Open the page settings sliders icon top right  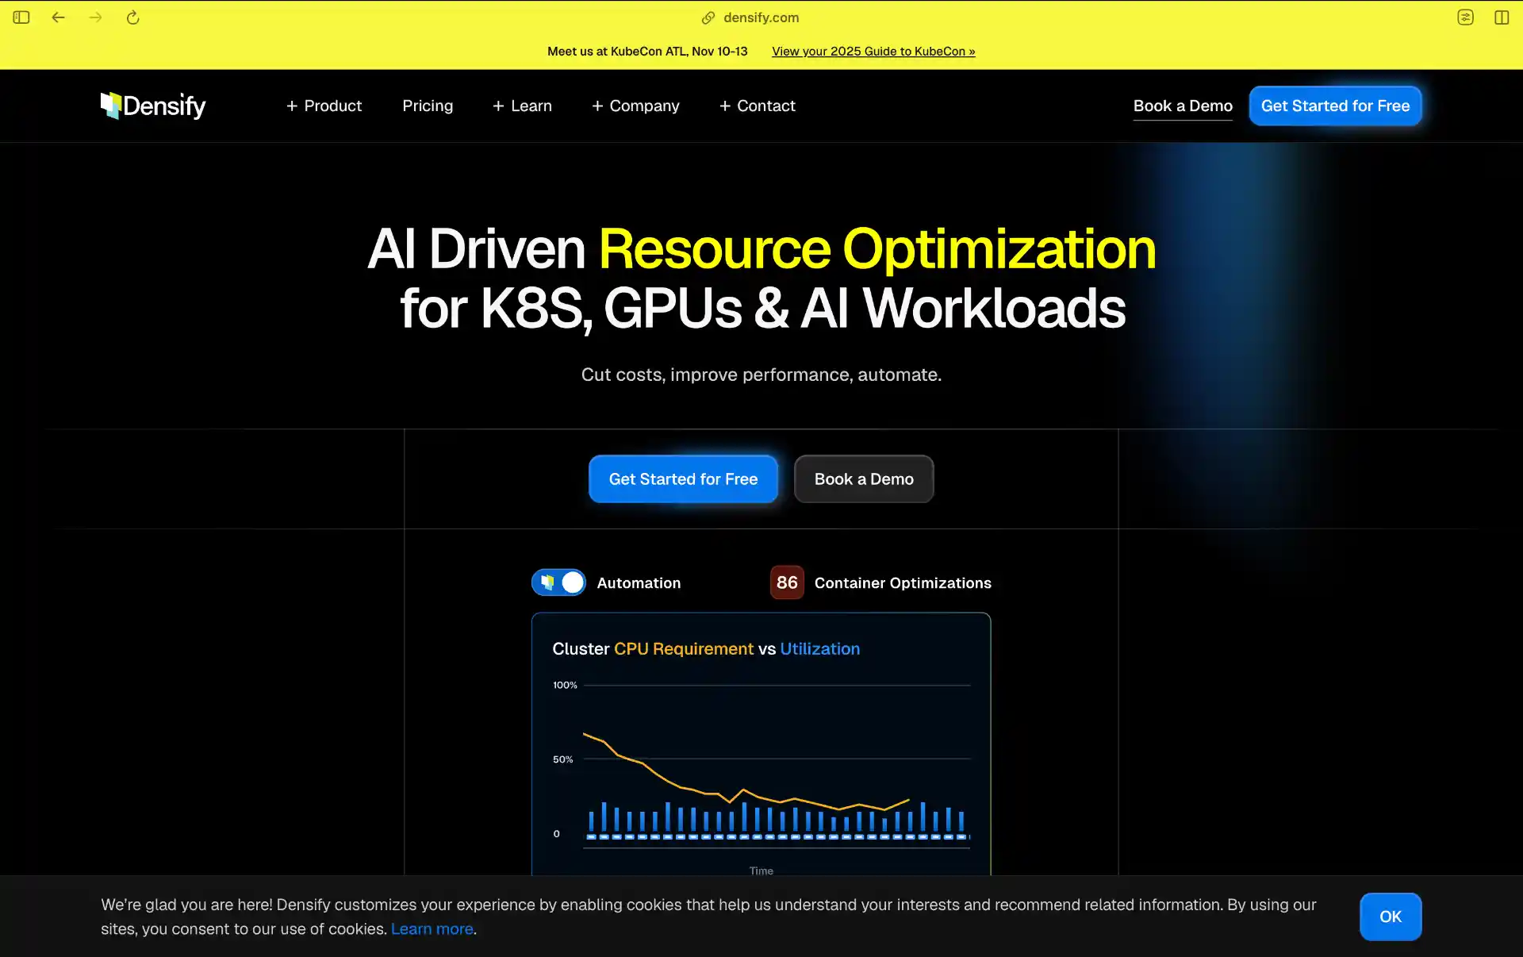(1465, 17)
